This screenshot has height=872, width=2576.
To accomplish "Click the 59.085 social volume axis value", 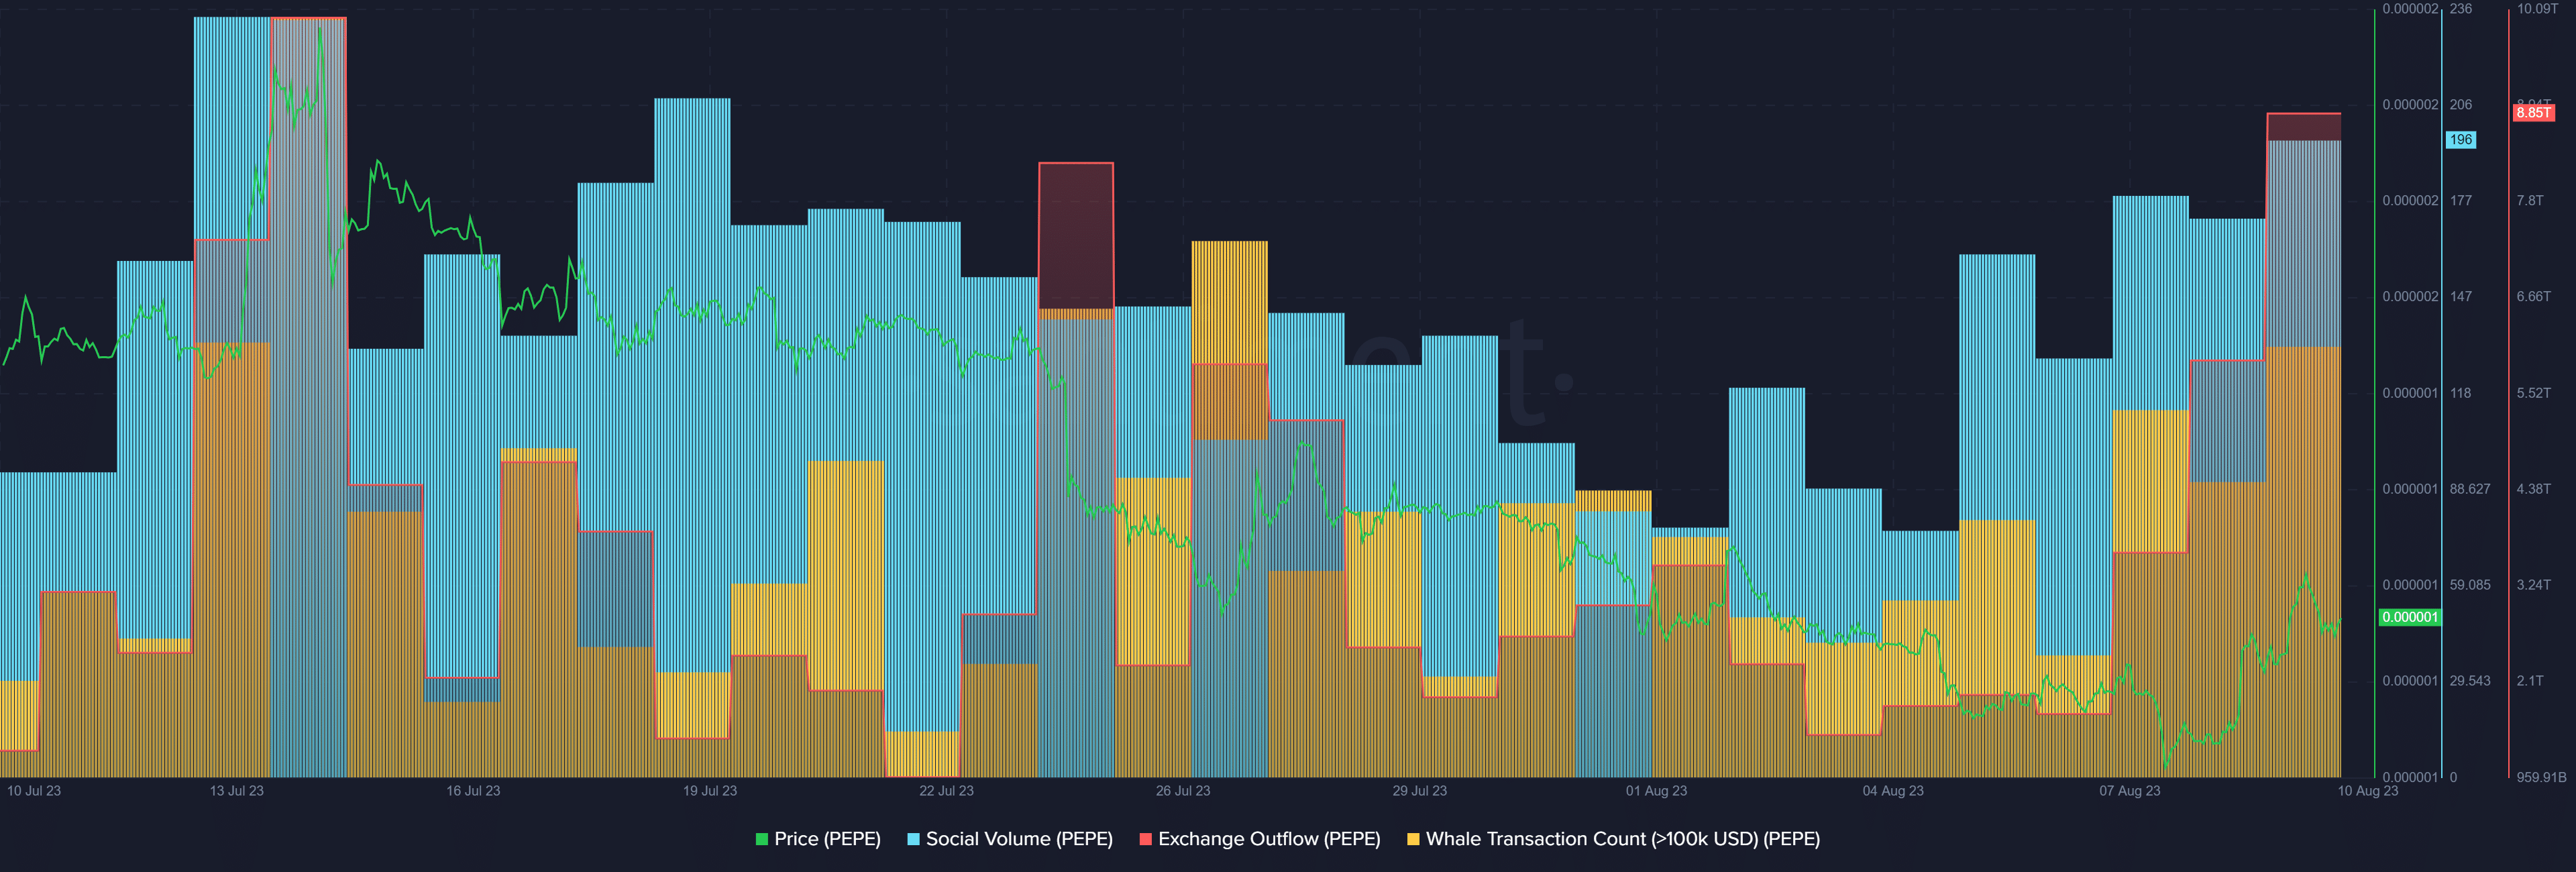I will 2470,585.
